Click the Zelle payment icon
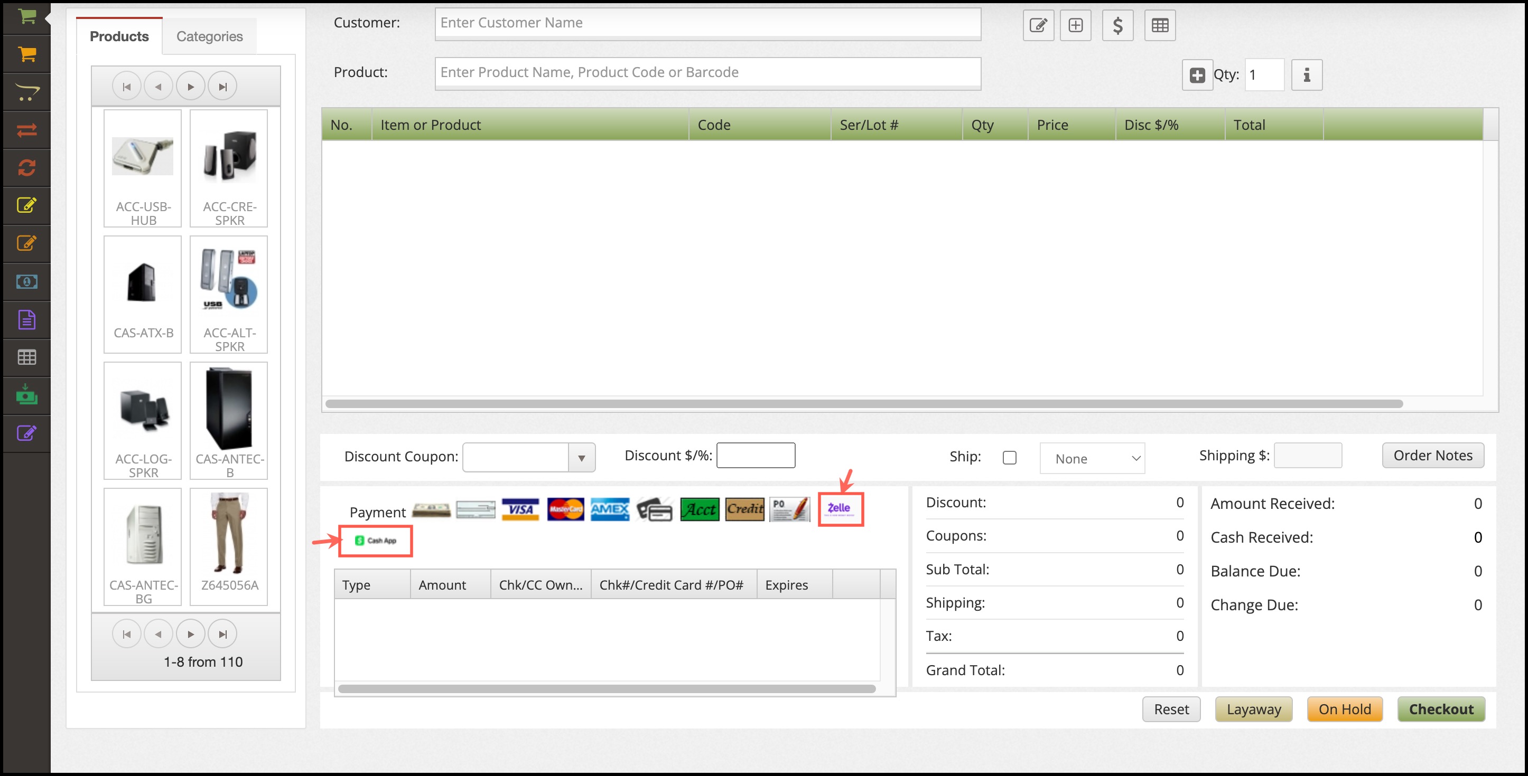The image size is (1528, 776). click(840, 509)
